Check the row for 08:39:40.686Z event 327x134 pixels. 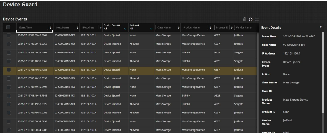point(9,44)
